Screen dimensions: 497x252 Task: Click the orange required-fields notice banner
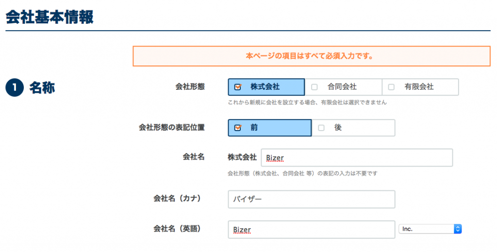pyautogui.click(x=312, y=56)
